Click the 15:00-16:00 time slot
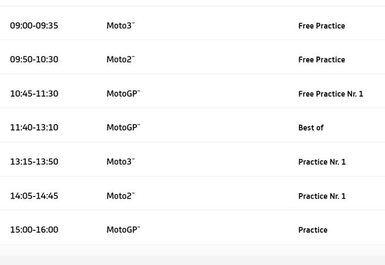385x265 pixels. tap(34, 229)
